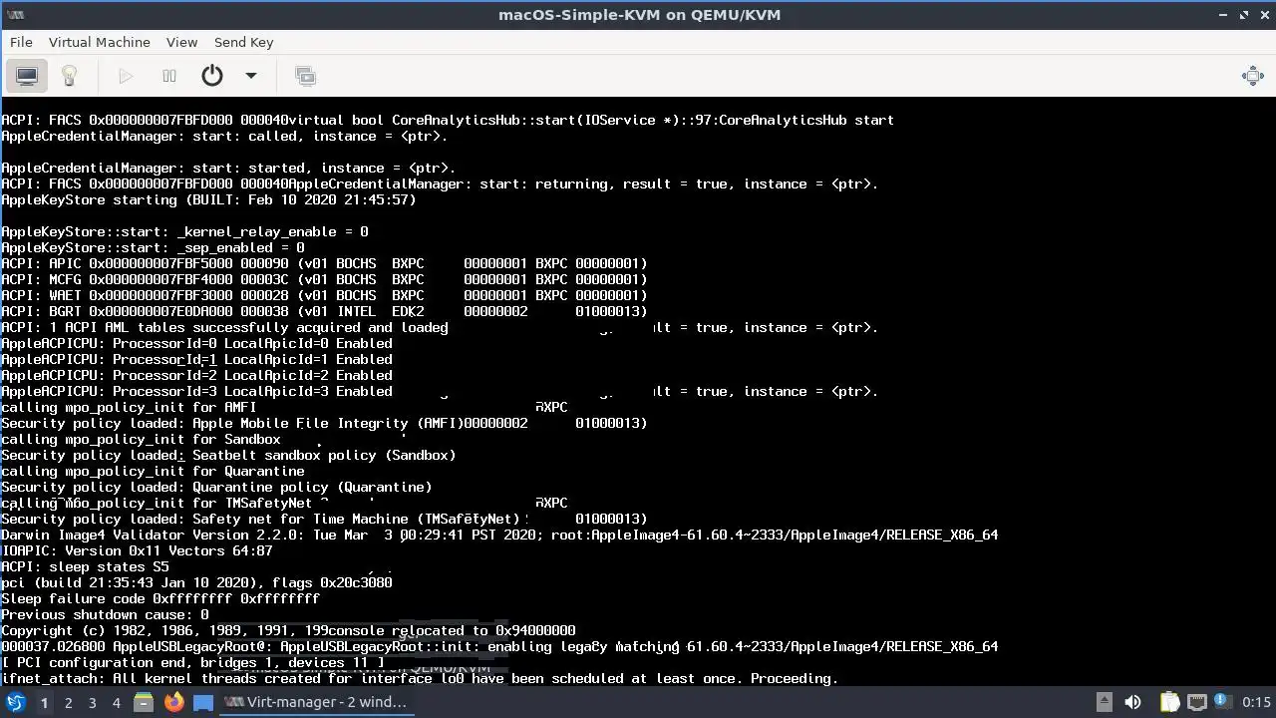
Task: Shut down the VM with power icon
Action: (212, 76)
